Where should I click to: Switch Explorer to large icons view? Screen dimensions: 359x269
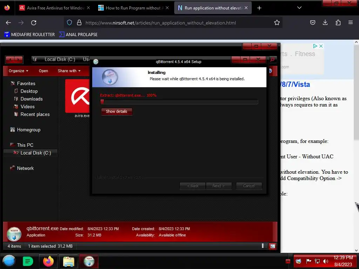272,246
